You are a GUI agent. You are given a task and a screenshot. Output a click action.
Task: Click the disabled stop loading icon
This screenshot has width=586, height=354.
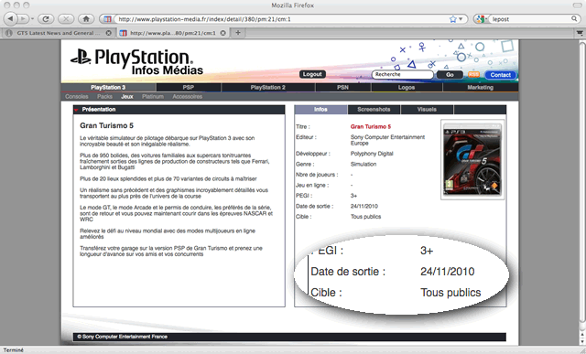[x=66, y=18]
